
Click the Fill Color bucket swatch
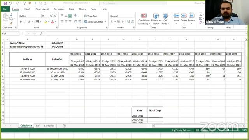click(46, 22)
